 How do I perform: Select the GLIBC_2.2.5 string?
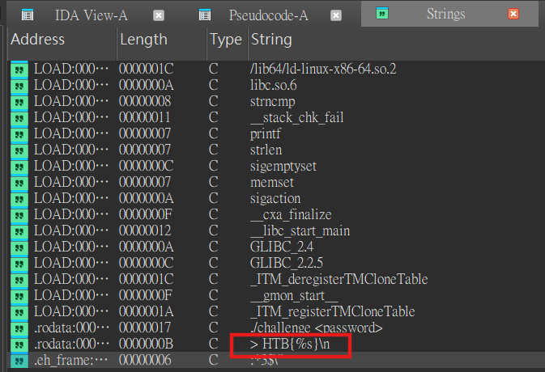pyautogui.click(x=287, y=263)
